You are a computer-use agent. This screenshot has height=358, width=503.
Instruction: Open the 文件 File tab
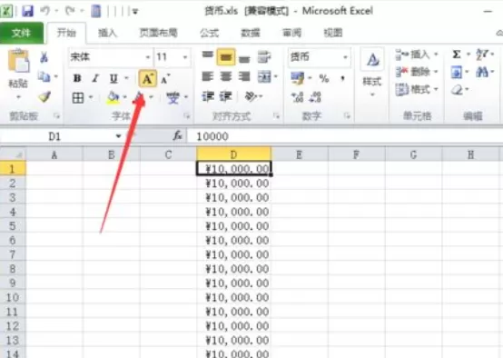(x=21, y=33)
